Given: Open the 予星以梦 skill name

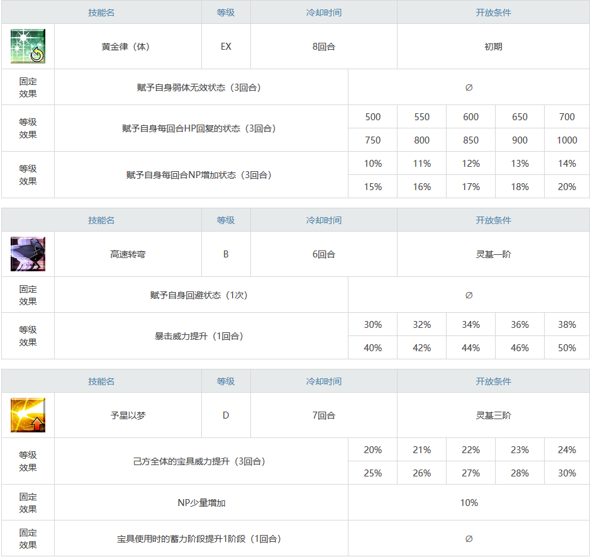Looking at the screenshot, I should (128, 415).
